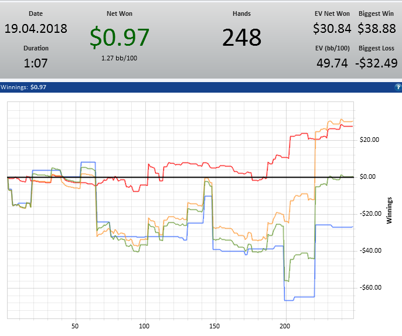The image size is (402, 336).
Task: Click the help question mark icon
Action: 398,87
